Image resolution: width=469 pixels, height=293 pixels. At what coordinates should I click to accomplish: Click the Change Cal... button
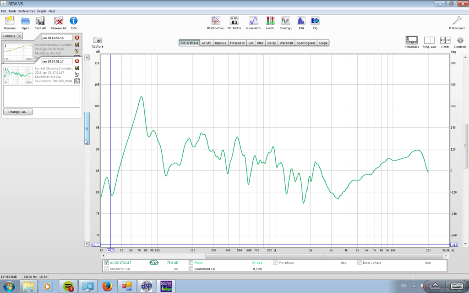18,112
